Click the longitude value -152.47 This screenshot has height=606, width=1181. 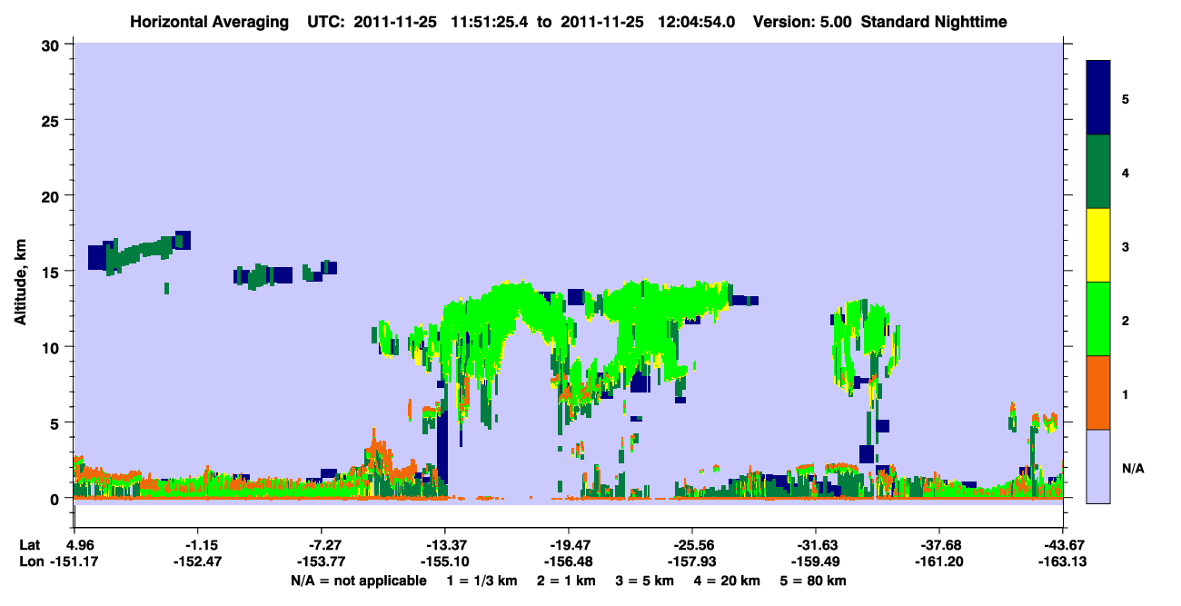tap(198, 562)
